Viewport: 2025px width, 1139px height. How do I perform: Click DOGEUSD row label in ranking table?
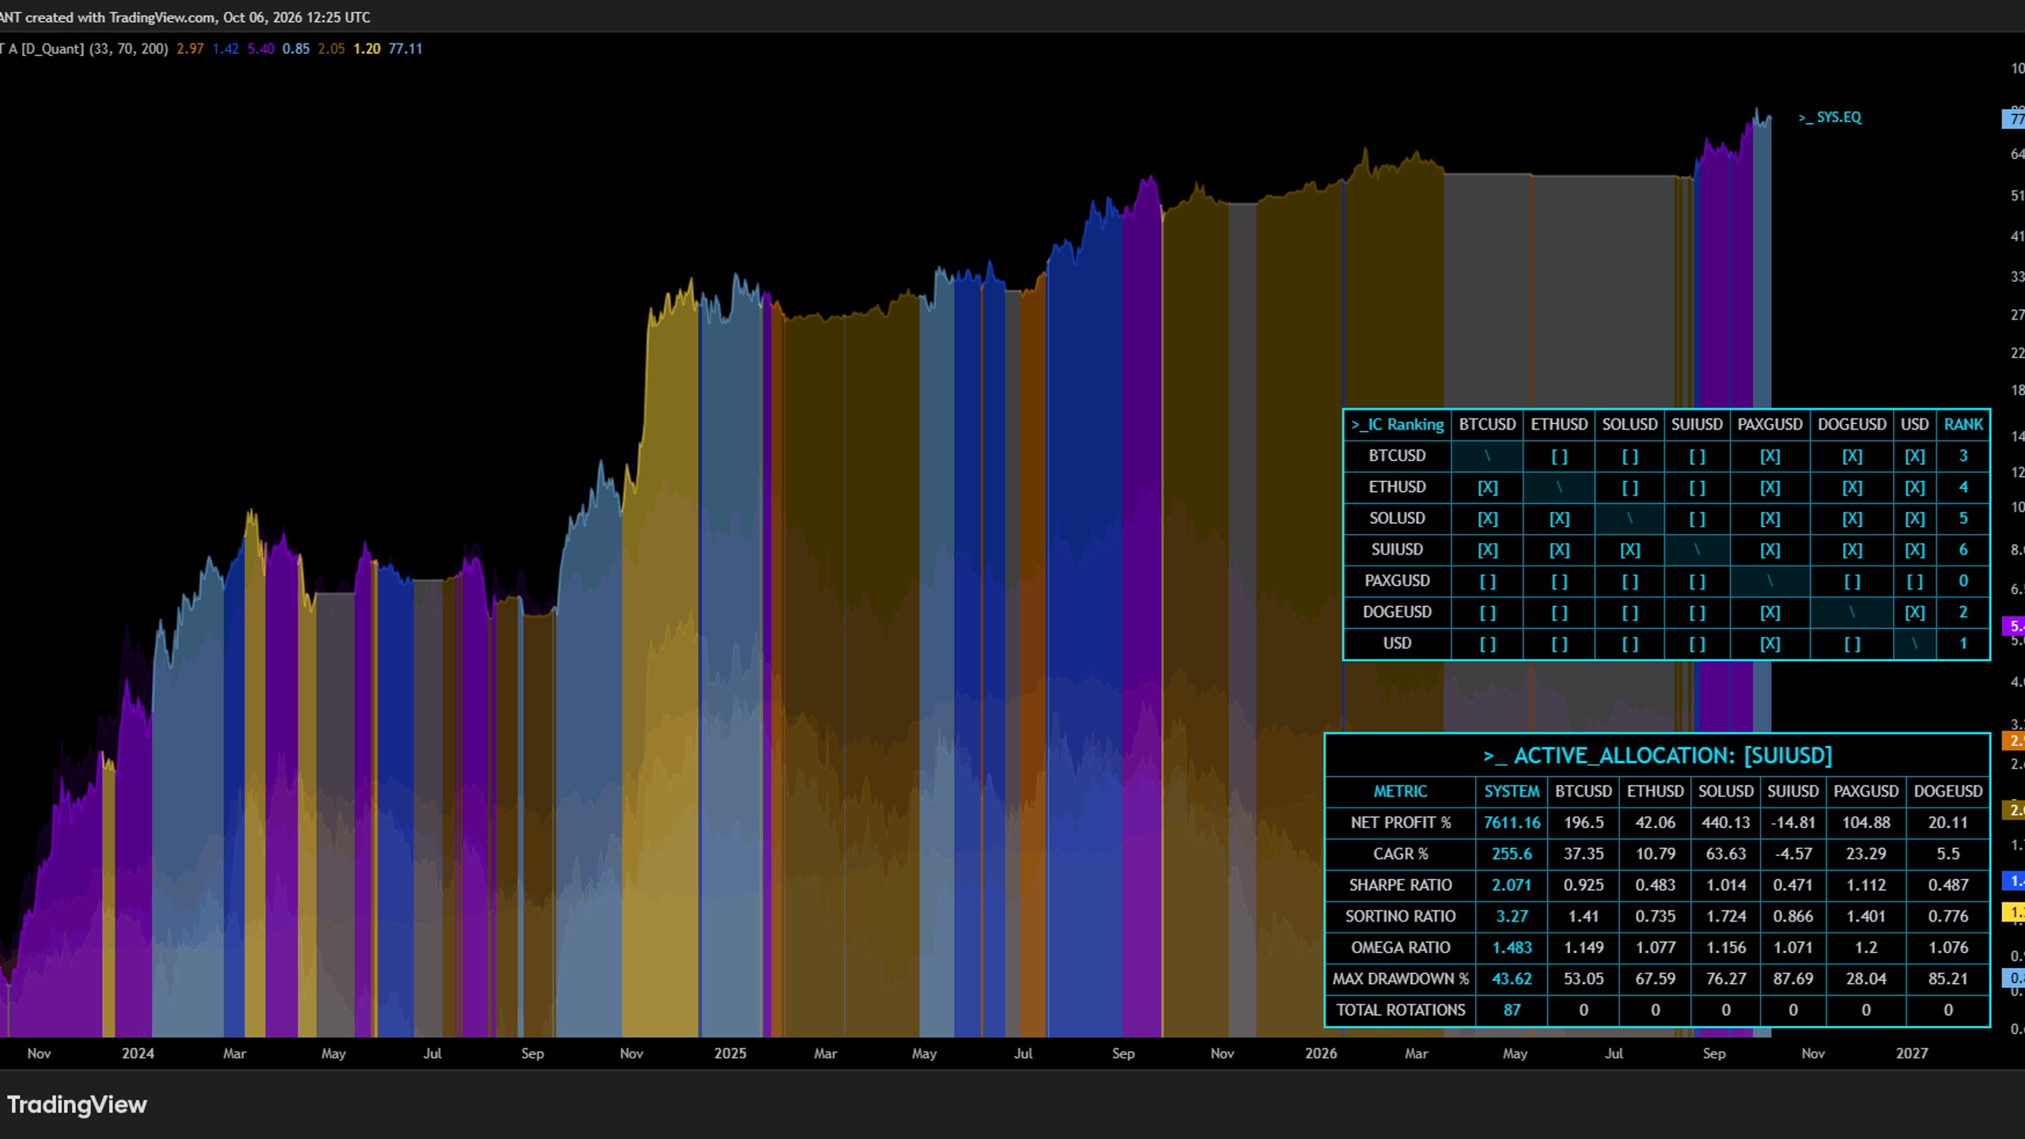coord(1397,612)
